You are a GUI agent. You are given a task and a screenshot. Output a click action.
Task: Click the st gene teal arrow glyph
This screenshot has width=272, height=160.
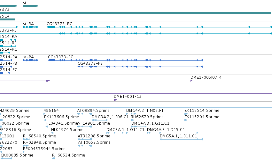pyautogui.click(x=31, y=6)
